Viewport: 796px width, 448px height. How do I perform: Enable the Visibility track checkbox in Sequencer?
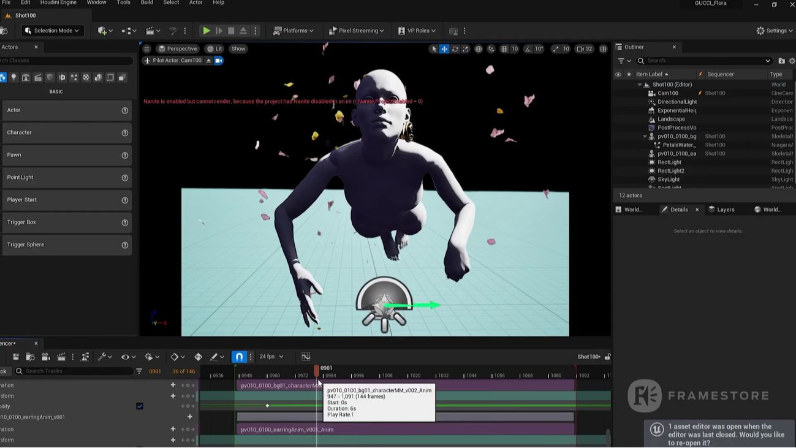coord(140,405)
